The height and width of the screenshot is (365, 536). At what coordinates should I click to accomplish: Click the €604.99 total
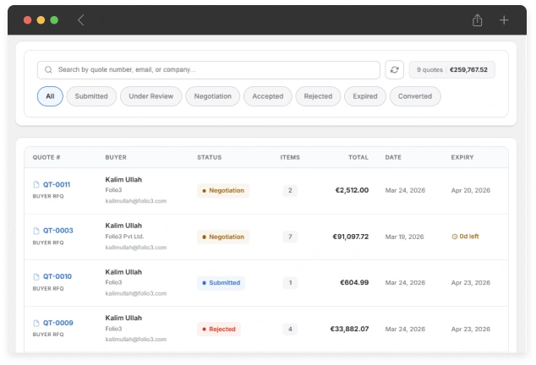pyautogui.click(x=354, y=283)
